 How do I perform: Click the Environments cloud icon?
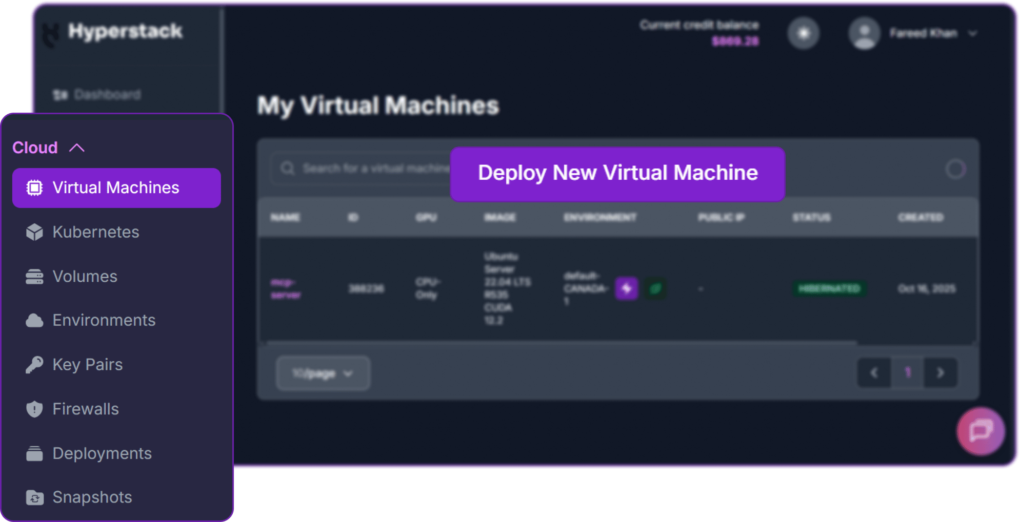pyautogui.click(x=34, y=321)
